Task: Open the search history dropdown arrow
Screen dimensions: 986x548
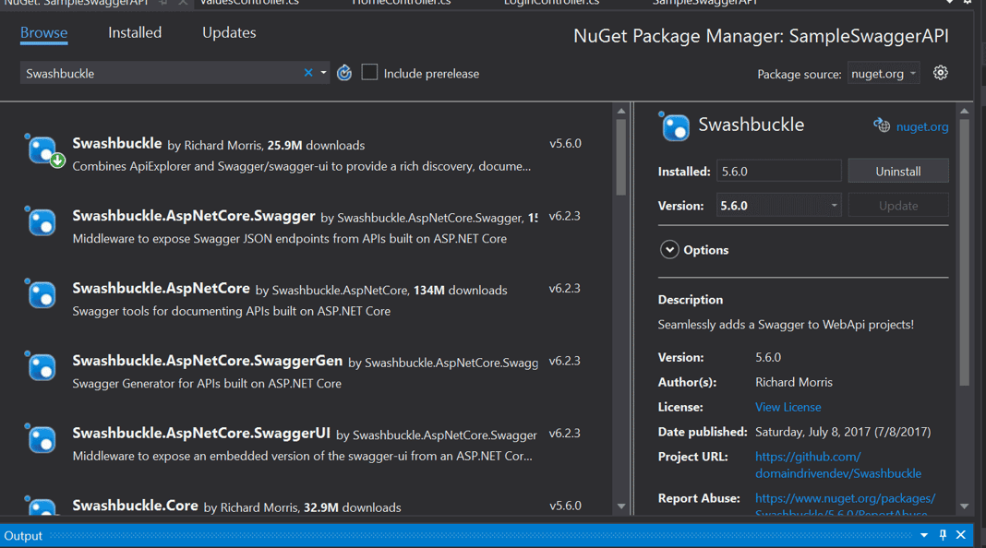Action: click(x=323, y=73)
